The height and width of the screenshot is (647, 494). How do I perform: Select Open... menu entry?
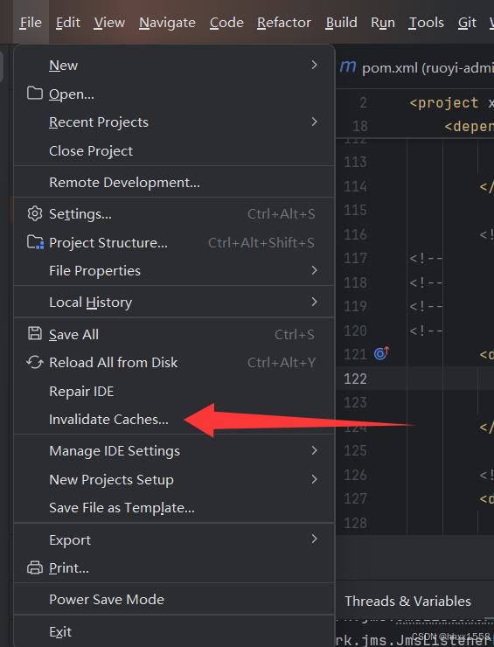coord(174,94)
